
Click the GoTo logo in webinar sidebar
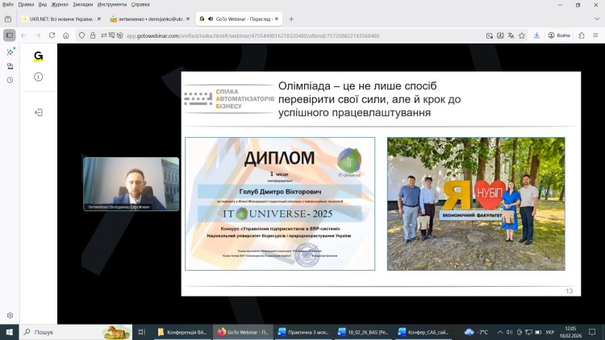pos(38,56)
